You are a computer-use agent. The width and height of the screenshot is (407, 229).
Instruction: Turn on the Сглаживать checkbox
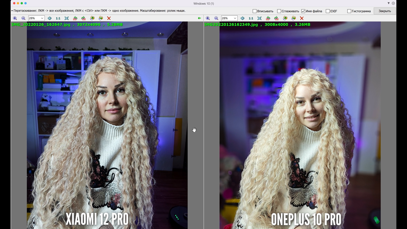click(x=279, y=11)
